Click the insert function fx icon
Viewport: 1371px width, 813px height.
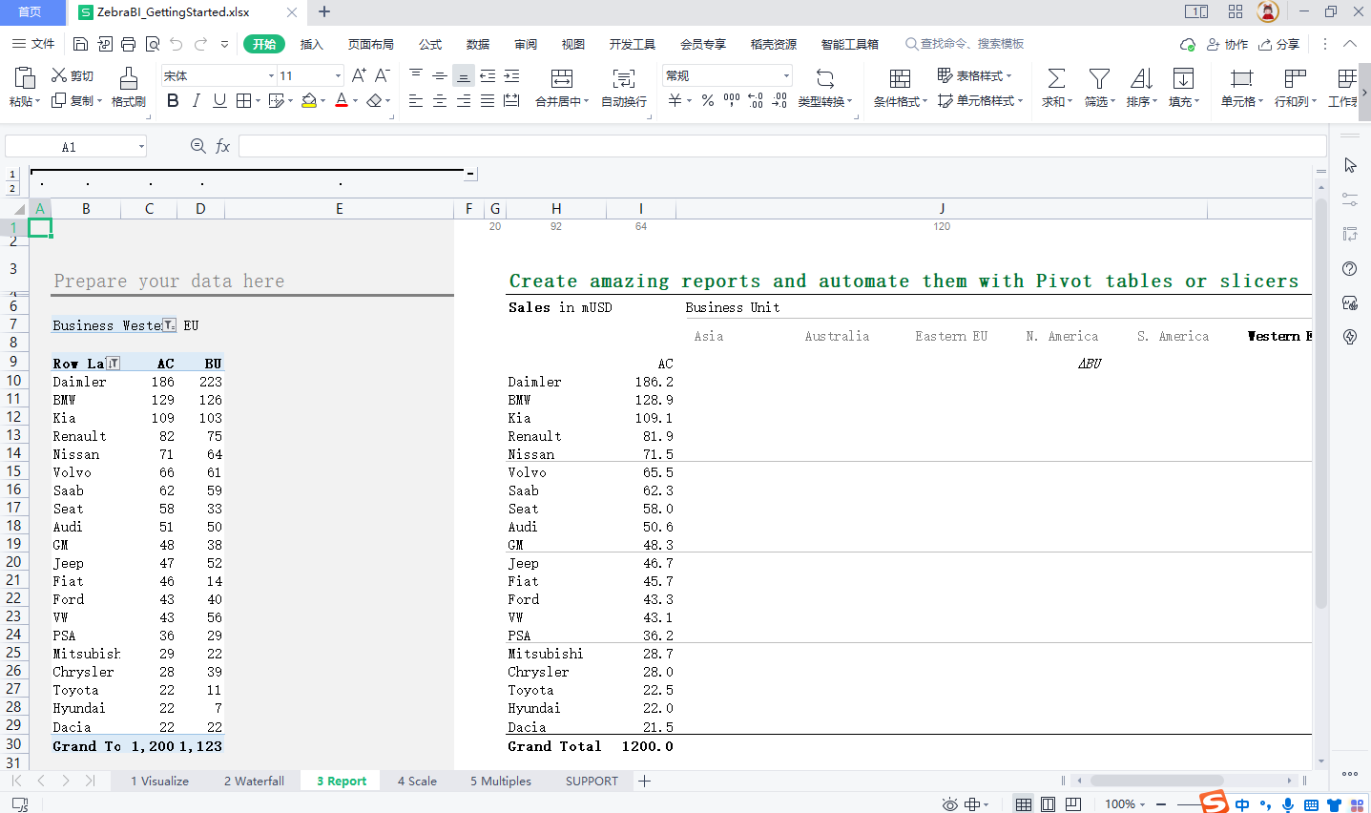[222, 146]
